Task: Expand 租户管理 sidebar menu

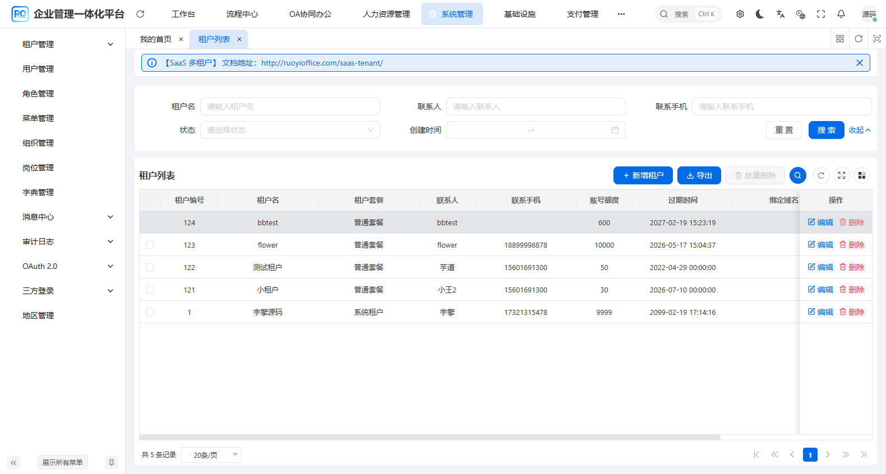Action: 67,44
